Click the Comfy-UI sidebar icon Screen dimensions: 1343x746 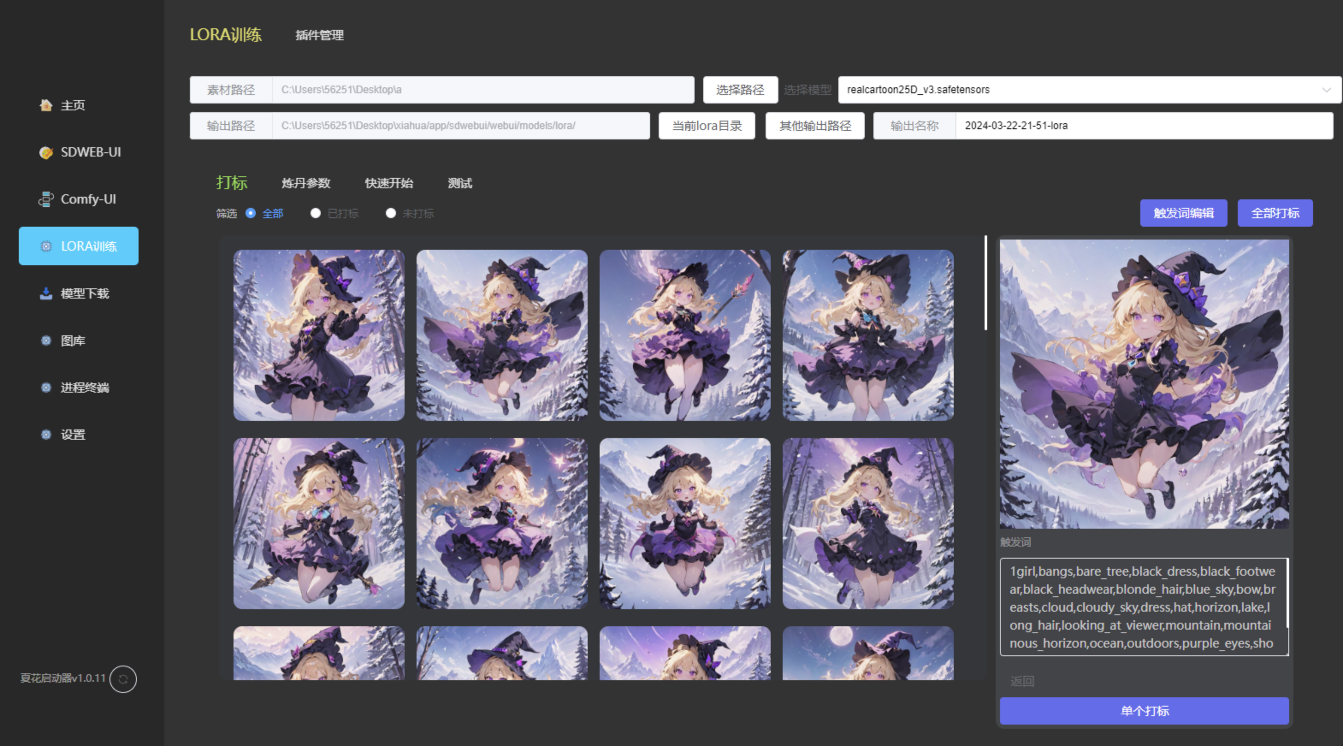[x=46, y=199]
